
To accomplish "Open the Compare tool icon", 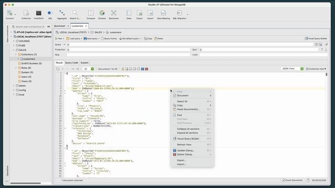I will tap(91, 15).
